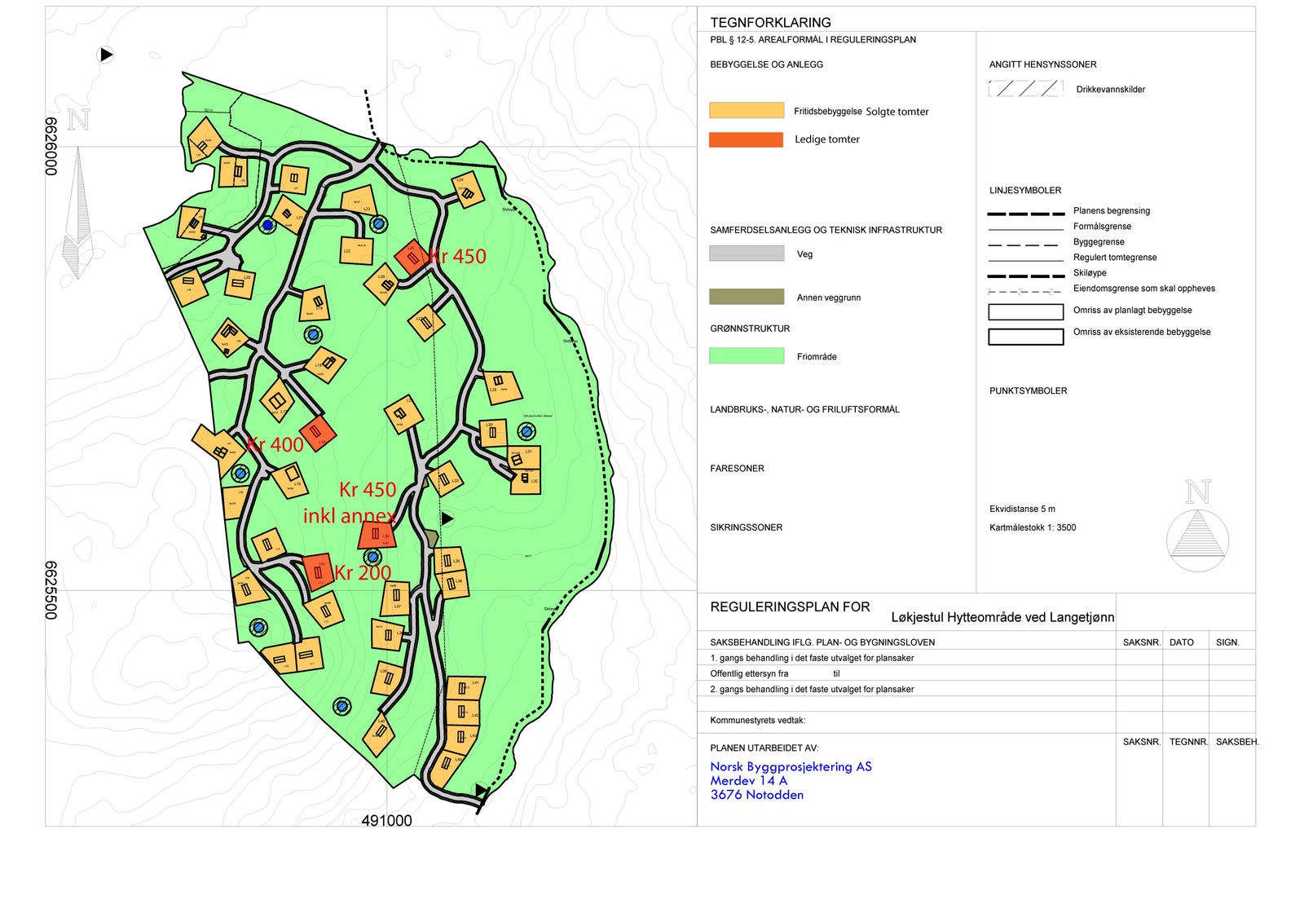Image resolution: width=1304 pixels, height=922 pixels.
Task: Click the Fritidsbebyggelse yellow legend swatch
Action: coord(747,111)
